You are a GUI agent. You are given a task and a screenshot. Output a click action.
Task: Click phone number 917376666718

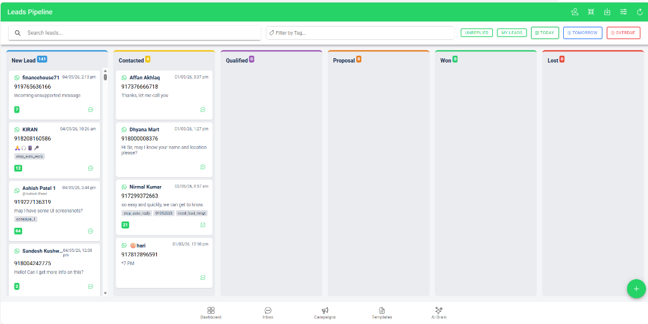140,86
